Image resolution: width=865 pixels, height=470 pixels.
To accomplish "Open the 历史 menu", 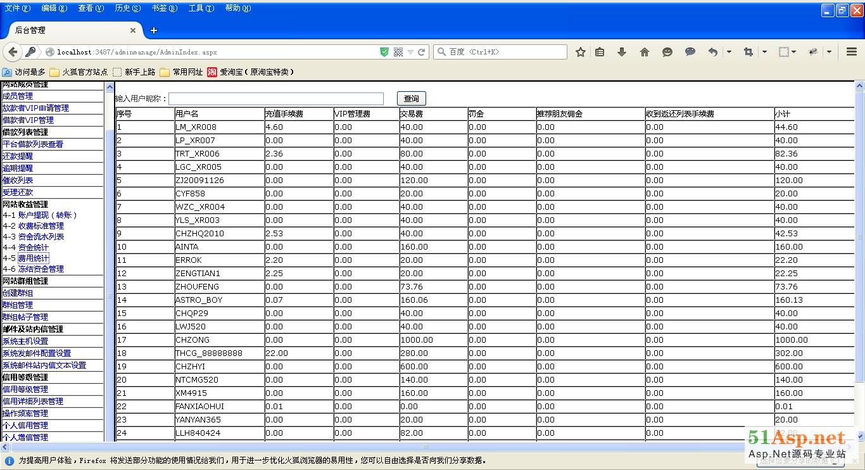I will click(128, 8).
